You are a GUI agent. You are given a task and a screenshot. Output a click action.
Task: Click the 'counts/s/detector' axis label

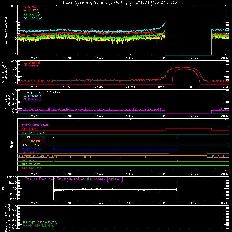pos(6,30)
